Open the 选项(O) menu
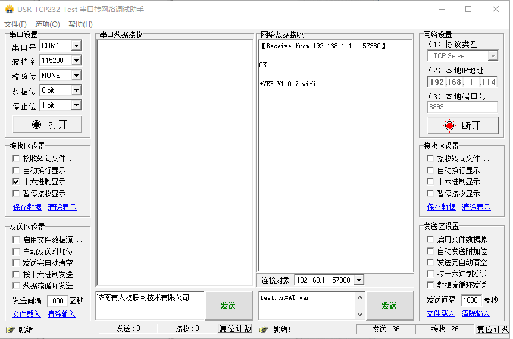The height and width of the screenshot is (339, 513). click(48, 24)
